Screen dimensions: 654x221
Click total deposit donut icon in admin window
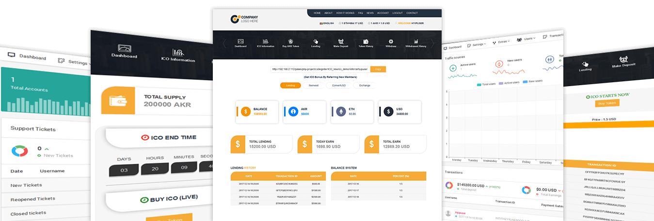[x=449, y=186]
